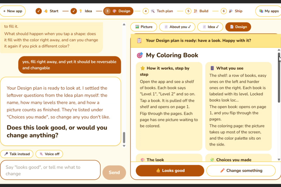Viewport: 281px width, 187px height.
Task: Click the plan panel scrollbar thumb
Action: [x=279, y=78]
